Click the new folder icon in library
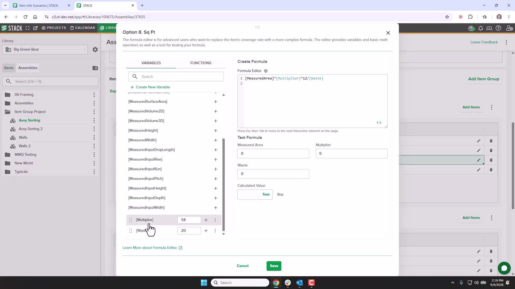The height and width of the screenshot is (289, 515). click(x=95, y=68)
